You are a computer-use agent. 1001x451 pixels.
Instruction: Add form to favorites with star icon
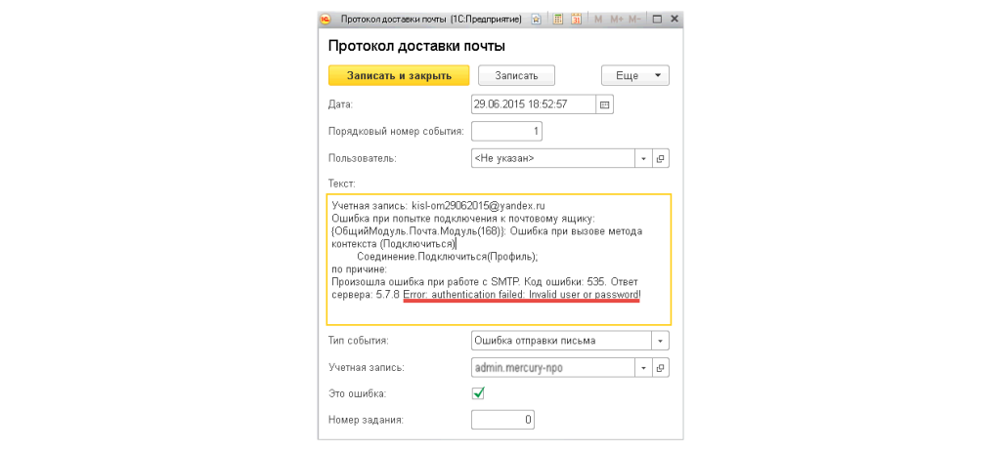(537, 19)
